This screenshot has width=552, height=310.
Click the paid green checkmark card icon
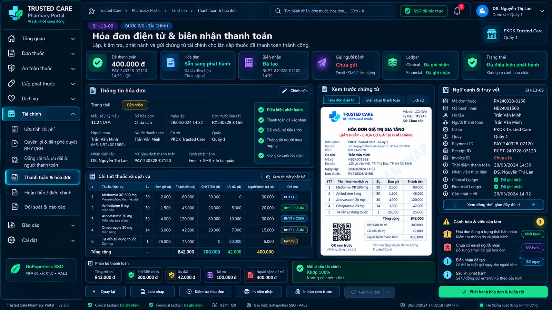(98, 63)
